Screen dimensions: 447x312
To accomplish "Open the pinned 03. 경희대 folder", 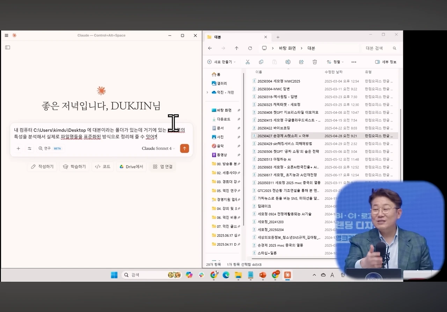I will [x=226, y=181].
